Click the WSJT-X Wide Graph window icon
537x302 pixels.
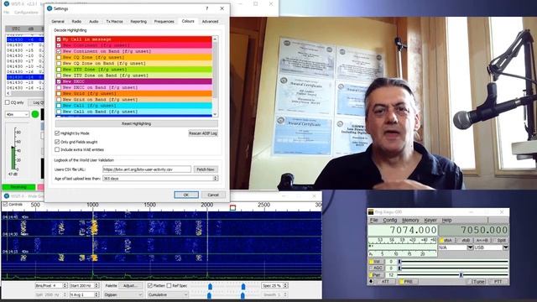tap(6, 196)
